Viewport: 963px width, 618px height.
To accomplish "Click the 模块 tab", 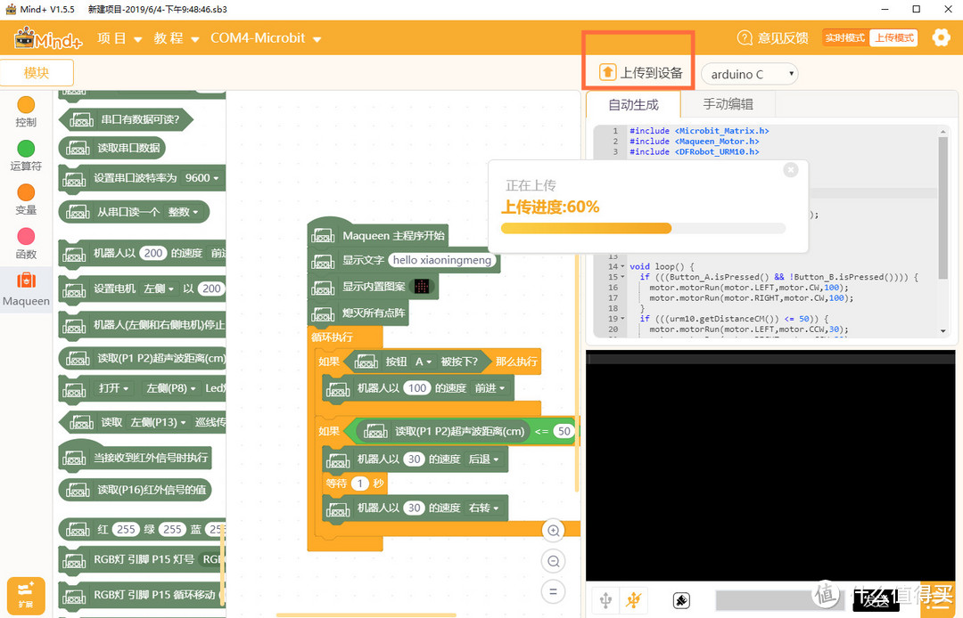I will coord(37,73).
